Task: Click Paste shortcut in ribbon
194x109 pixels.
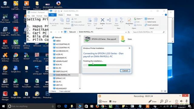Action: 78,25
